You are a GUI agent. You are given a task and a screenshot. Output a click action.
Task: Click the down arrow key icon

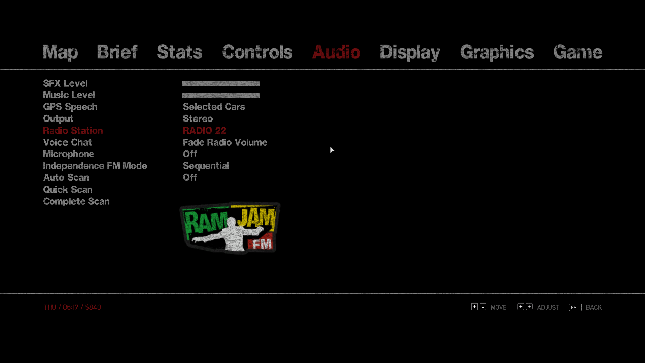click(x=483, y=307)
